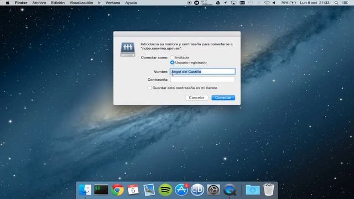Click the location arrow menu bar icon
Image resolution: width=354 pixels, height=199 pixels.
point(225,3)
